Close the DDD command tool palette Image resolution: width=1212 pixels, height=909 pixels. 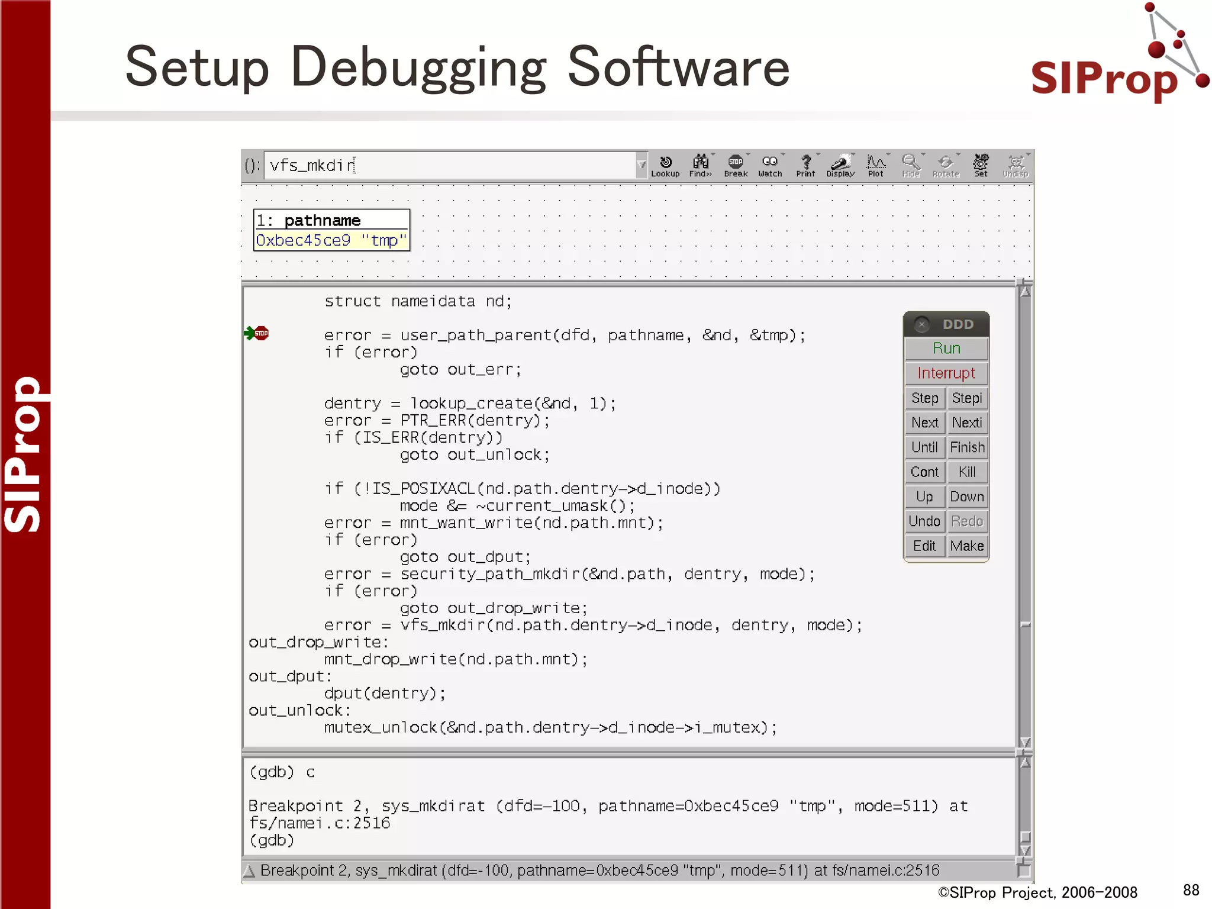pos(921,324)
